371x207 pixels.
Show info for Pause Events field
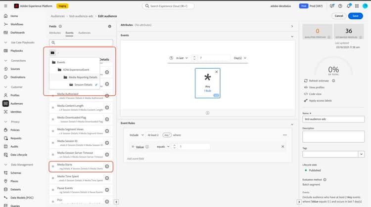pos(107,190)
